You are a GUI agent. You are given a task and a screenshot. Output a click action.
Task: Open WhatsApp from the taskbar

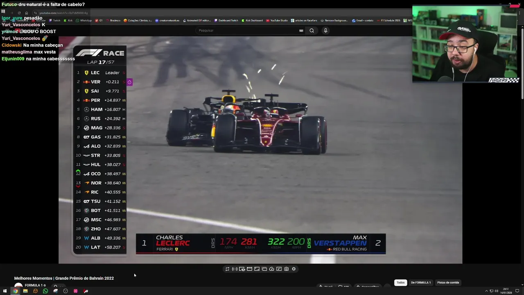point(45,291)
